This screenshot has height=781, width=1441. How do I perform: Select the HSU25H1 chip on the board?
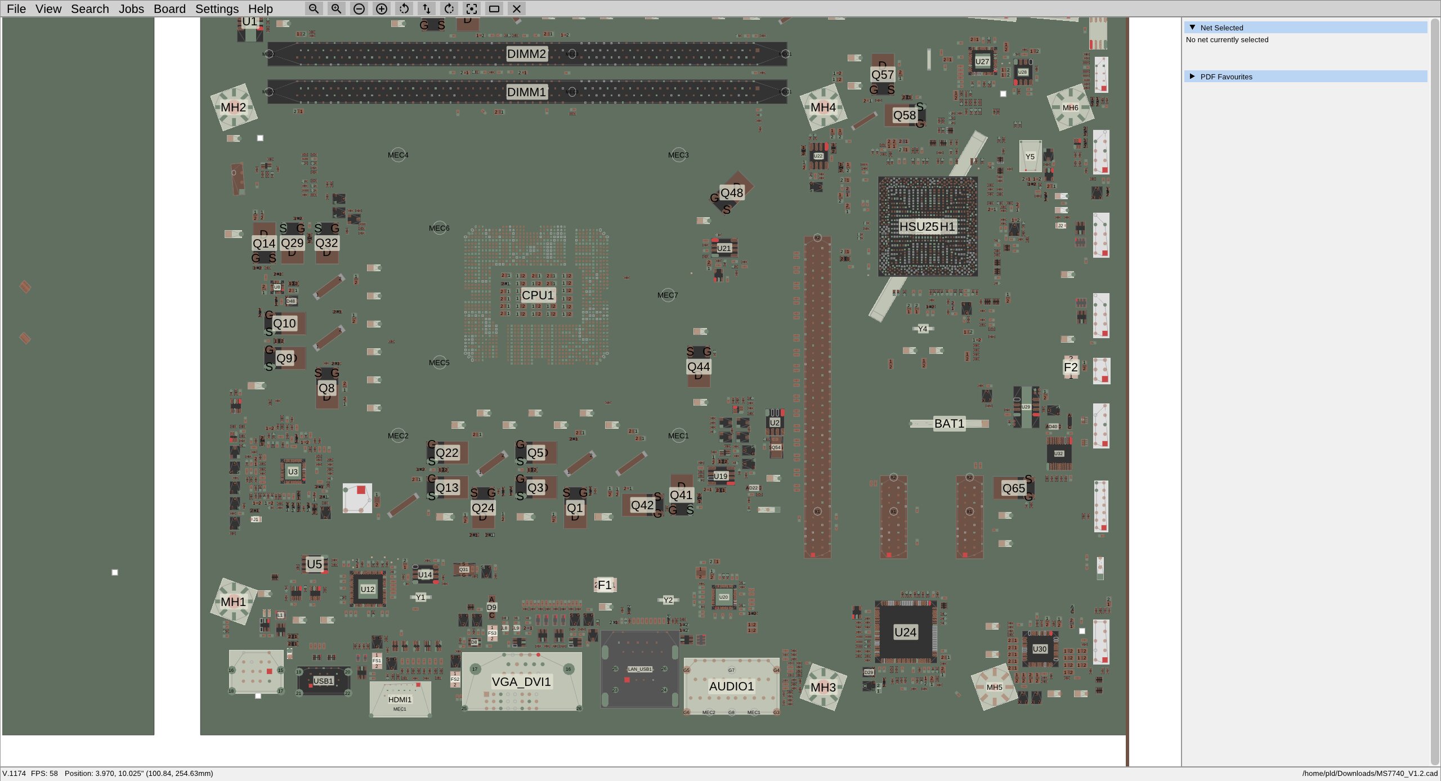928,227
